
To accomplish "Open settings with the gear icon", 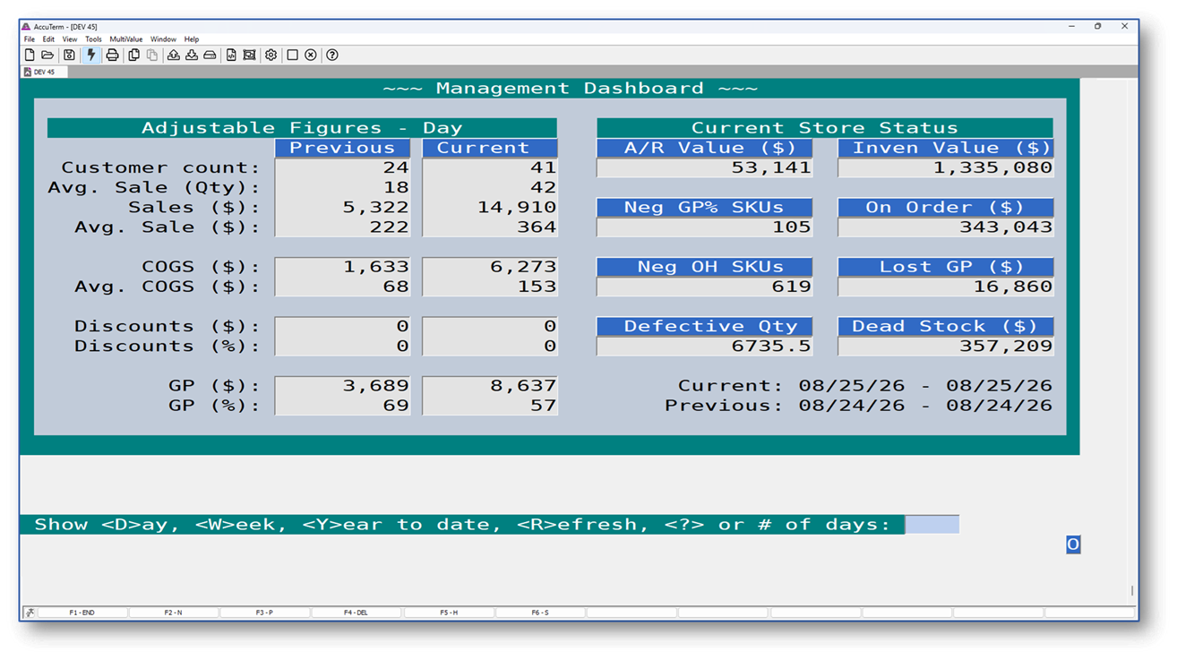I will [271, 56].
